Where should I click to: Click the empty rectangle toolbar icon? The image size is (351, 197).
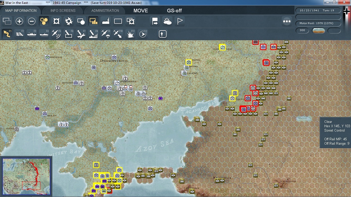click(x=118, y=21)
